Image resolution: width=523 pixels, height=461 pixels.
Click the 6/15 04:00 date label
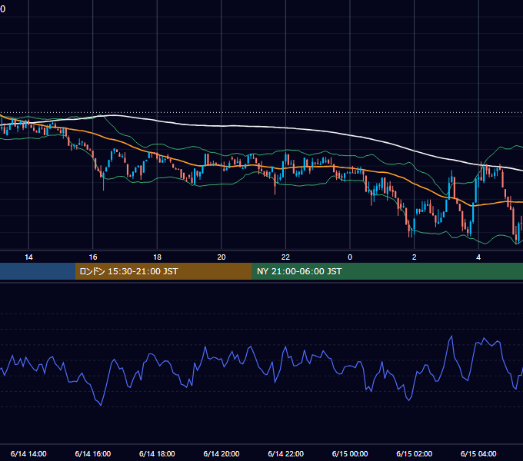(478, 453)
